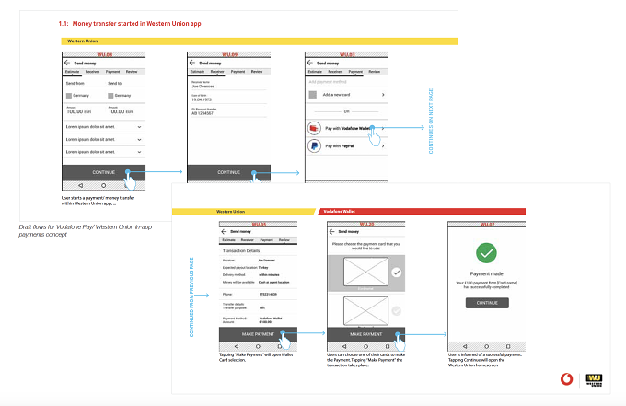The image size is (626, 406).
Task: Tap the back arrow on screen WU.09
Action: [192, 63]
